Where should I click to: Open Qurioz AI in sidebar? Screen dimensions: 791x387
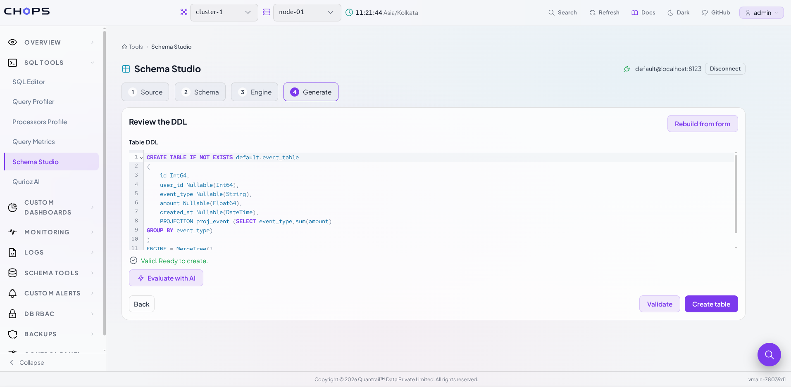51,182
